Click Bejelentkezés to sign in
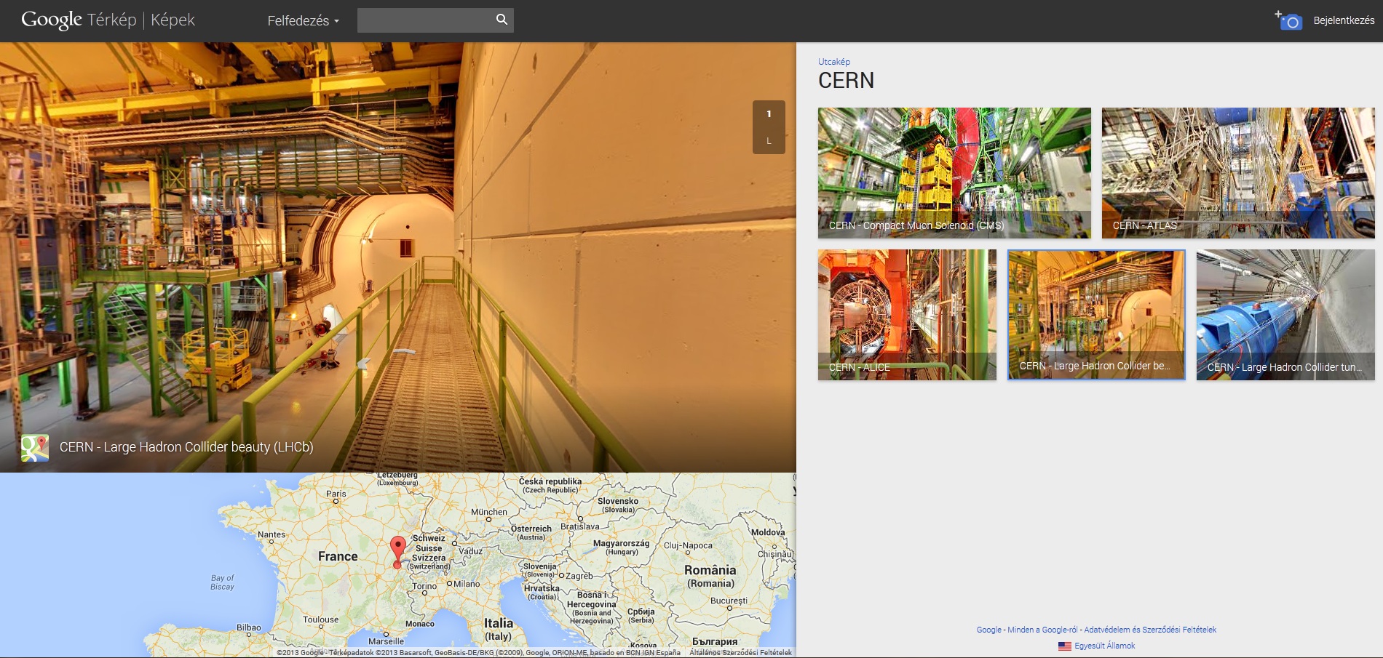 1344,20
